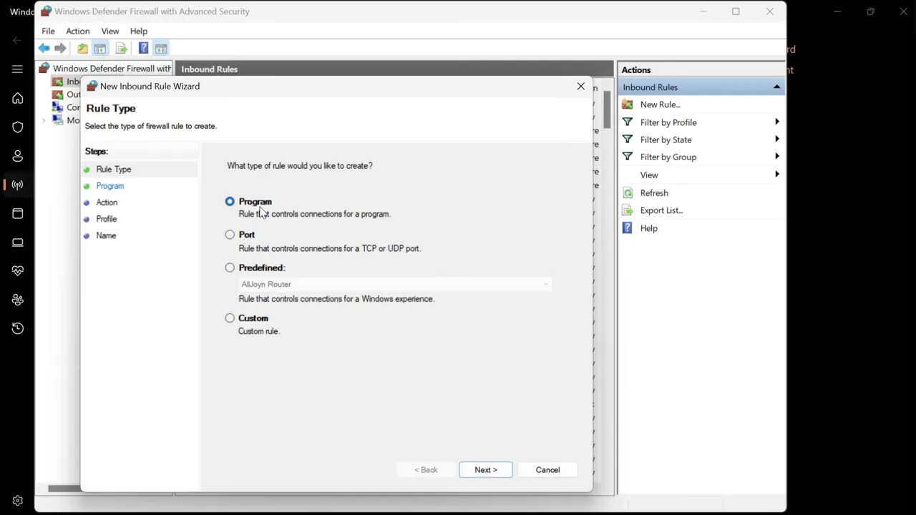Click Refresh in the Actions pane
916x515 pixels.
click(654, 193)
